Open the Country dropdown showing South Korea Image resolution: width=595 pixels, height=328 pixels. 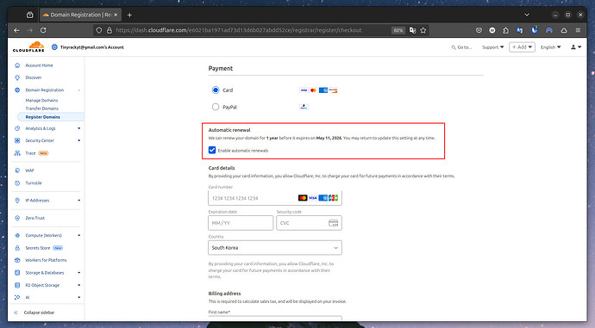(275, 248)
